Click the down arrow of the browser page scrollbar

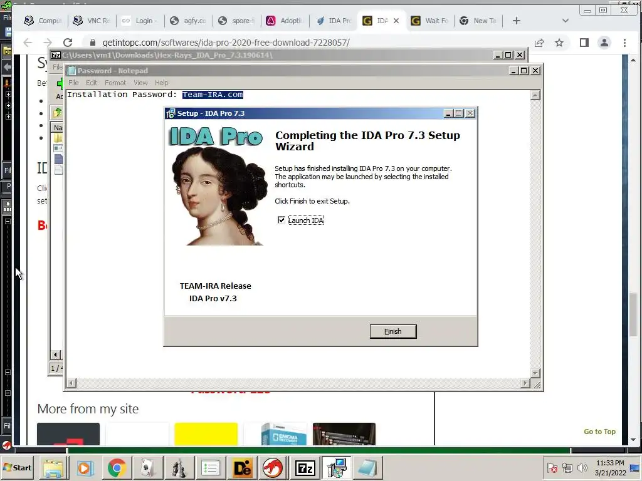click(633, 440)
